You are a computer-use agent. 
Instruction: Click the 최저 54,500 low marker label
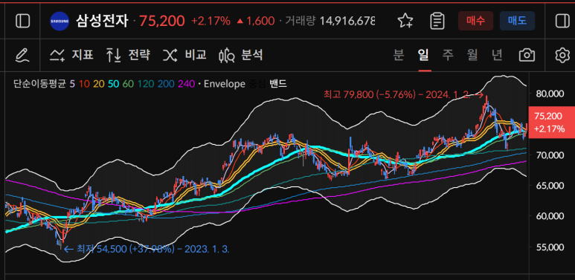(x=147, y=250)
